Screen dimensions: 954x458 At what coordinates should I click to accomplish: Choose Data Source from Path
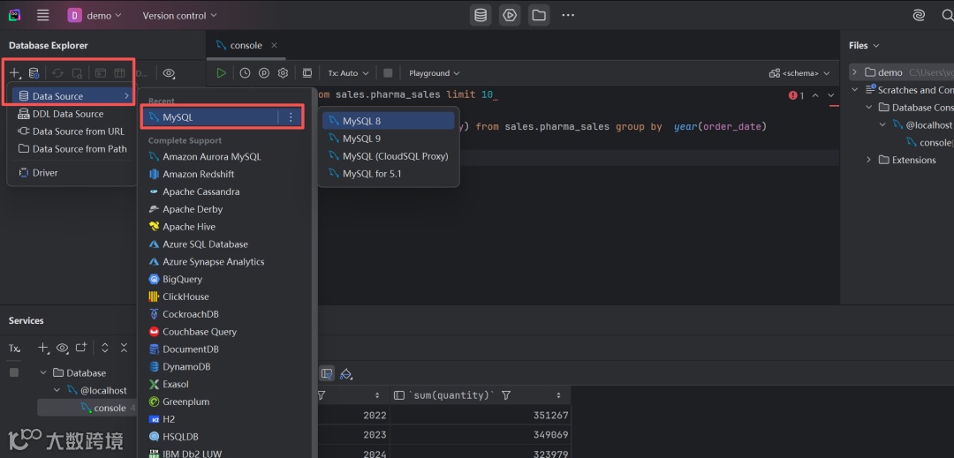72,149
